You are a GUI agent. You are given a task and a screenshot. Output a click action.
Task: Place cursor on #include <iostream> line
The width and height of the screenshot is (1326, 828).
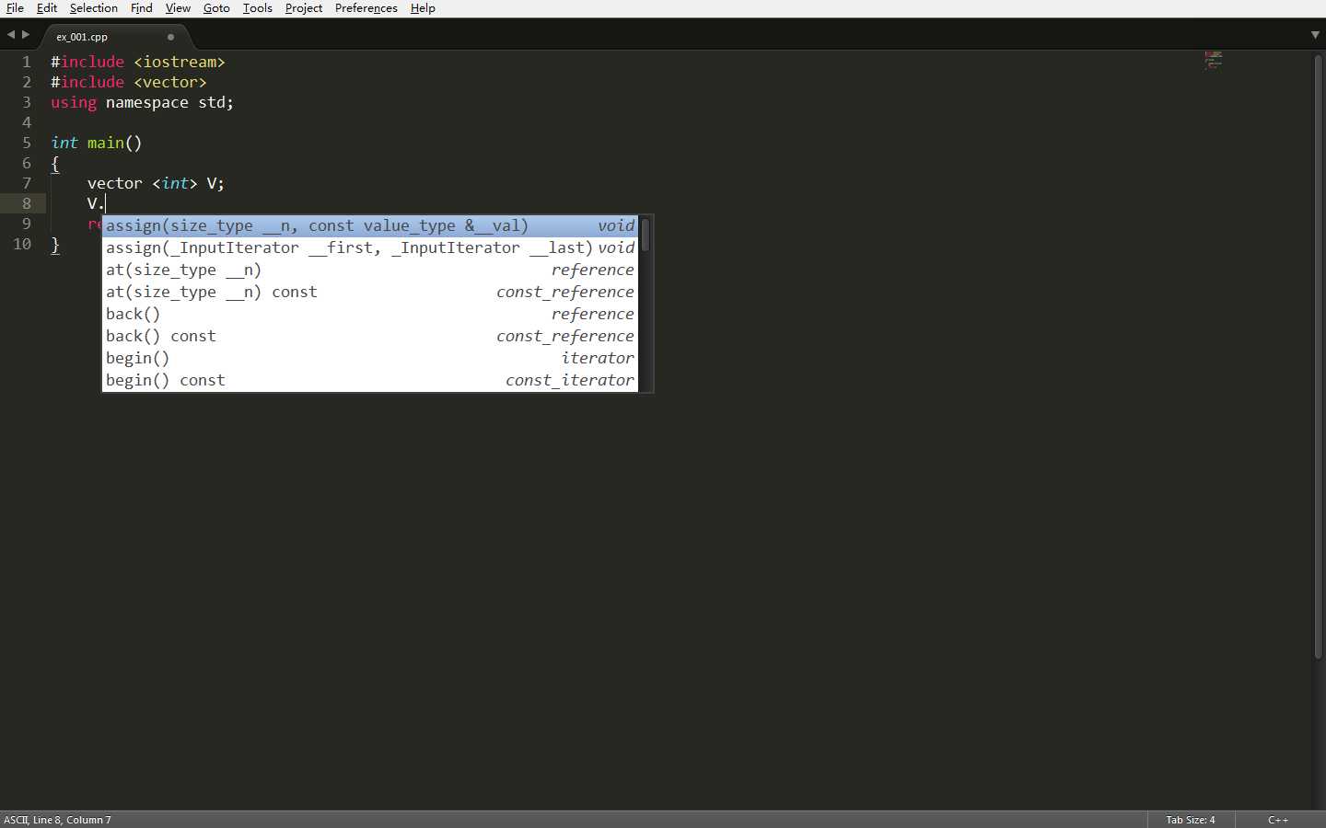coord(138,62)
